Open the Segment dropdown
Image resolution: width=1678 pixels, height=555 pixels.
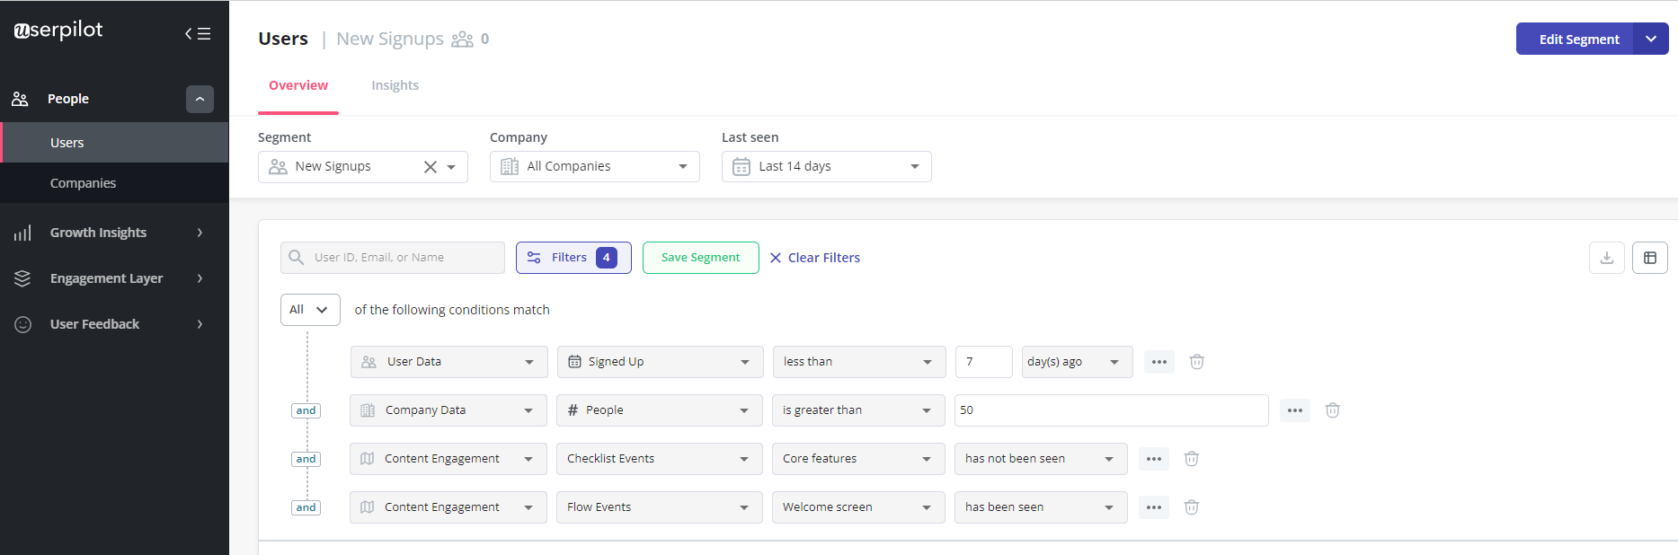tap(362, 167)
